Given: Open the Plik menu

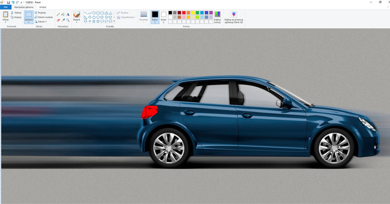Looking at the screenshot, I should (5, 7).
